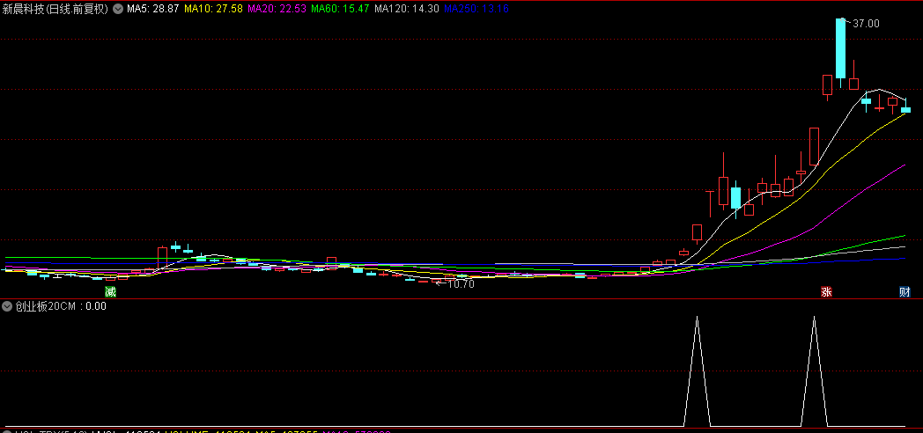The width and height of the screenshot is (923, 433).
Task: Click the blue 财 marker icon
Action: pos(905,292)
